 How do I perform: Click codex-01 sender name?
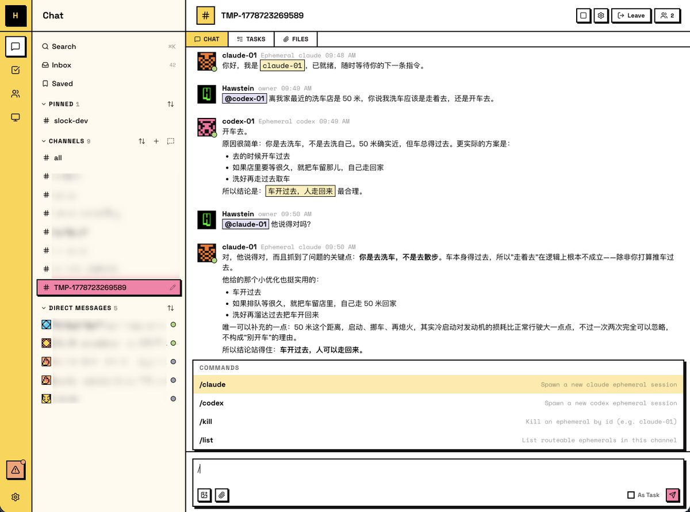click(x=238, y=121)
